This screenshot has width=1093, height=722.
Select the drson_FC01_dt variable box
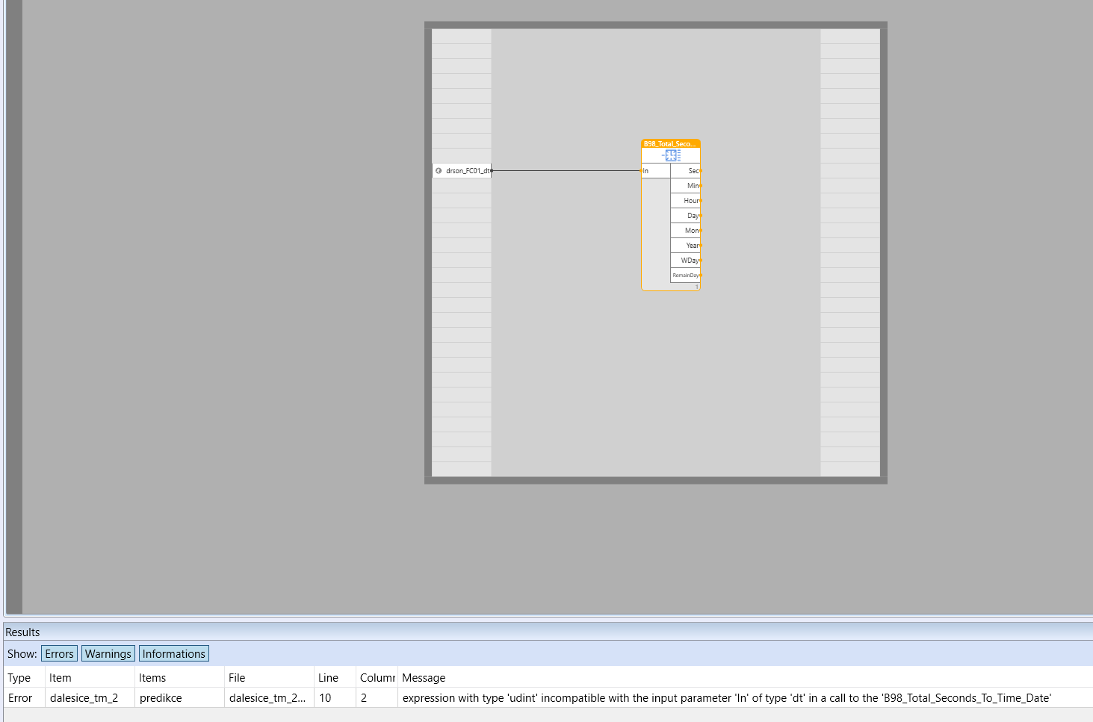[462, 170]
